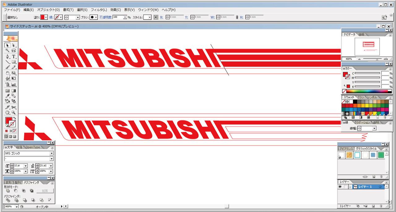Select the Pen tool
The width and height of the screenshot is (396, 212).
8,57
